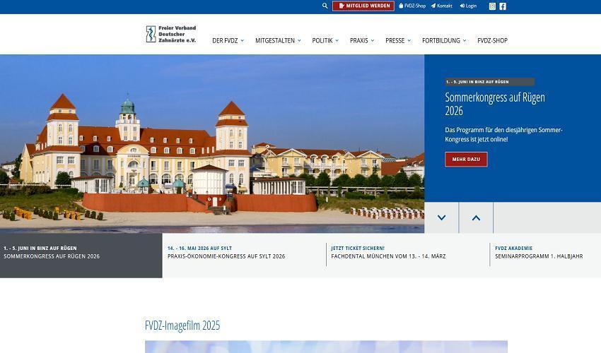601x353 pixels.
Task: Click Mitglied werden button
Action: pyautogui.click(x=363, y=6)
